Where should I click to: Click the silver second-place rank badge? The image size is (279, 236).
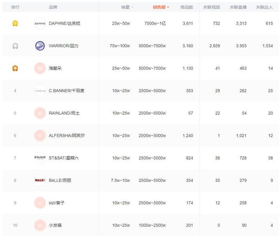(x=15, y=46)
